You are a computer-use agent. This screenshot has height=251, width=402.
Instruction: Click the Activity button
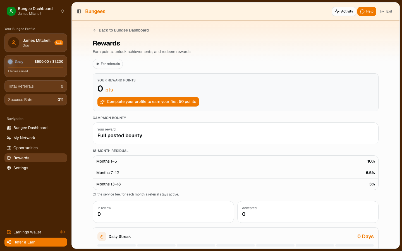pyautogui.click(x=344, y=11)
